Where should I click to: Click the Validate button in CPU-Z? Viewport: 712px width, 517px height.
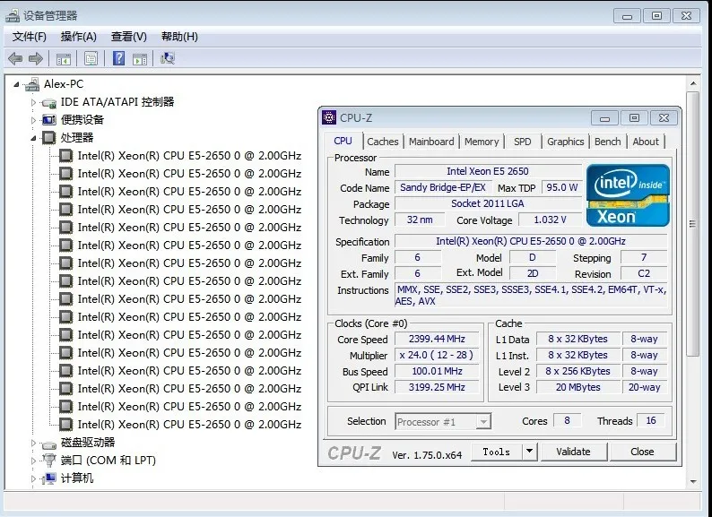(573, 452)
